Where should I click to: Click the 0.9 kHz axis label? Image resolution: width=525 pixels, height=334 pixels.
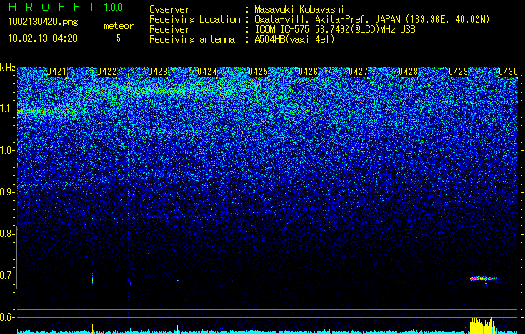pyautogui.click(x=7, y=192)
